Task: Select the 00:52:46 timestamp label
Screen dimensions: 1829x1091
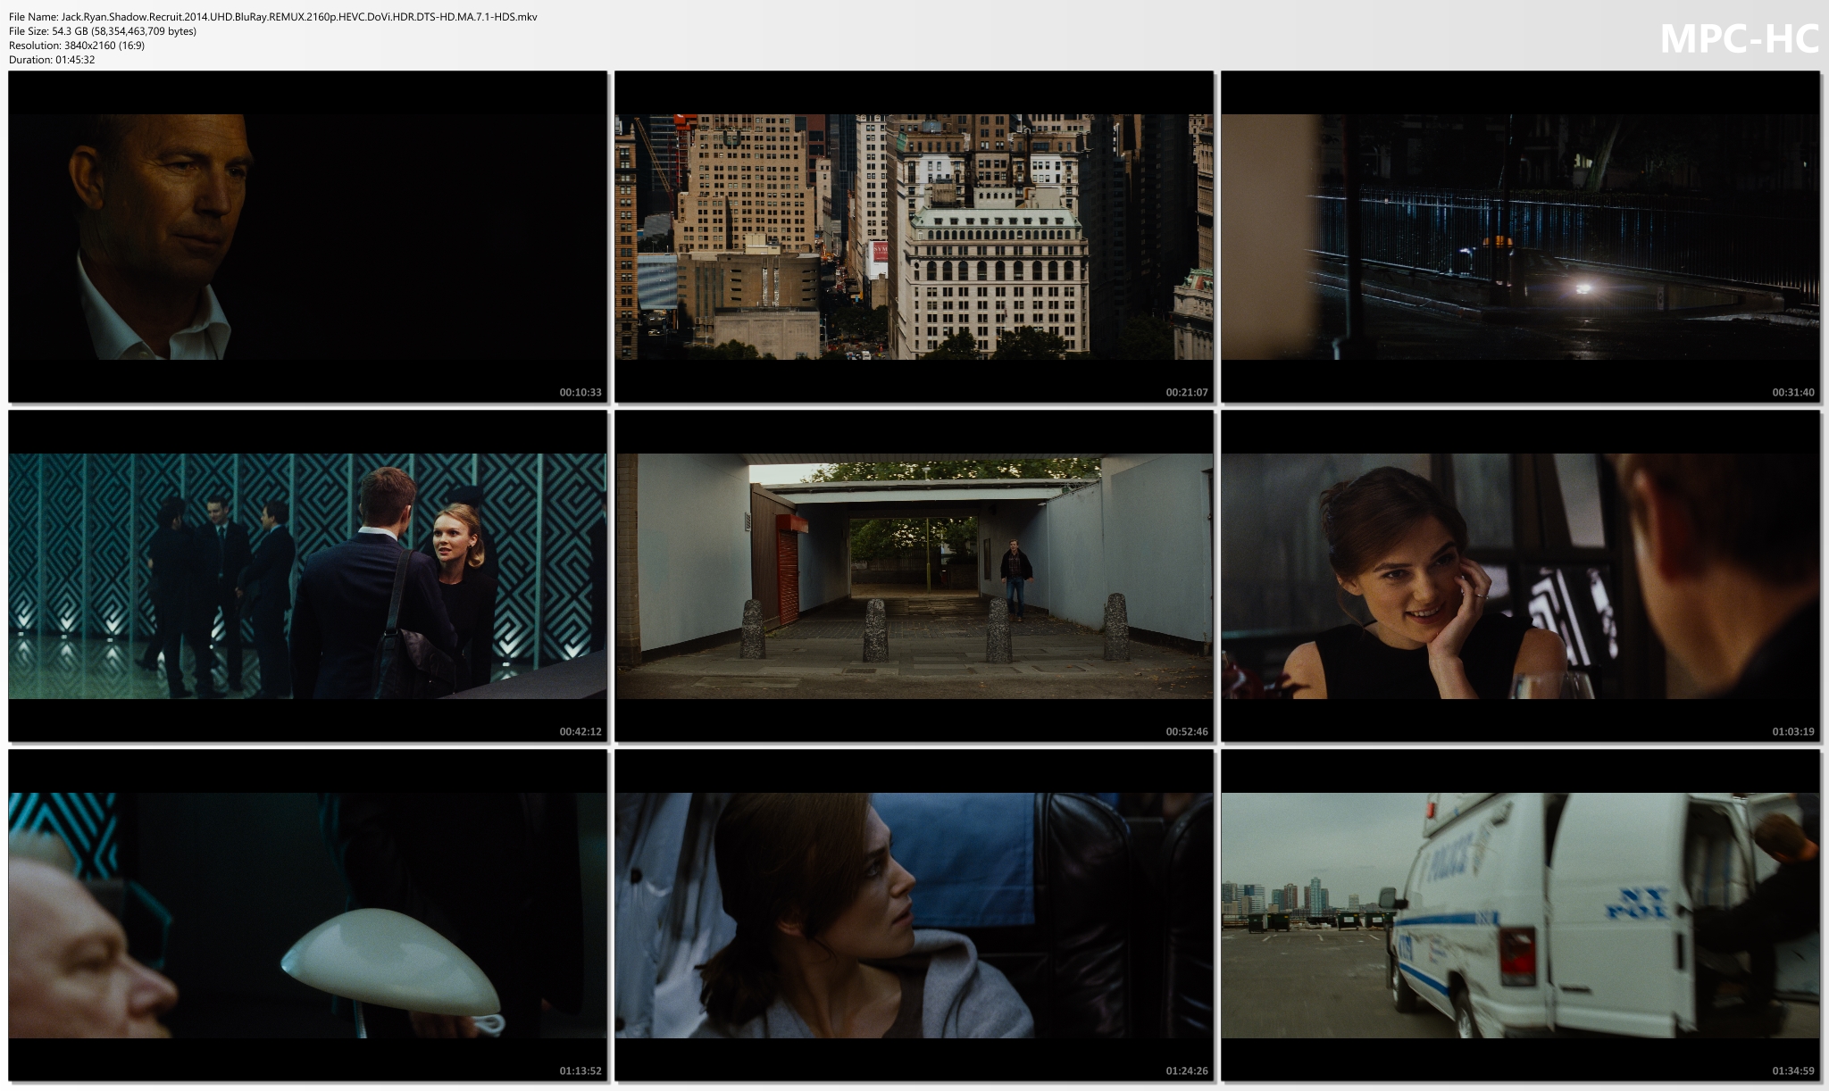Action: [x=1187, y=731]
